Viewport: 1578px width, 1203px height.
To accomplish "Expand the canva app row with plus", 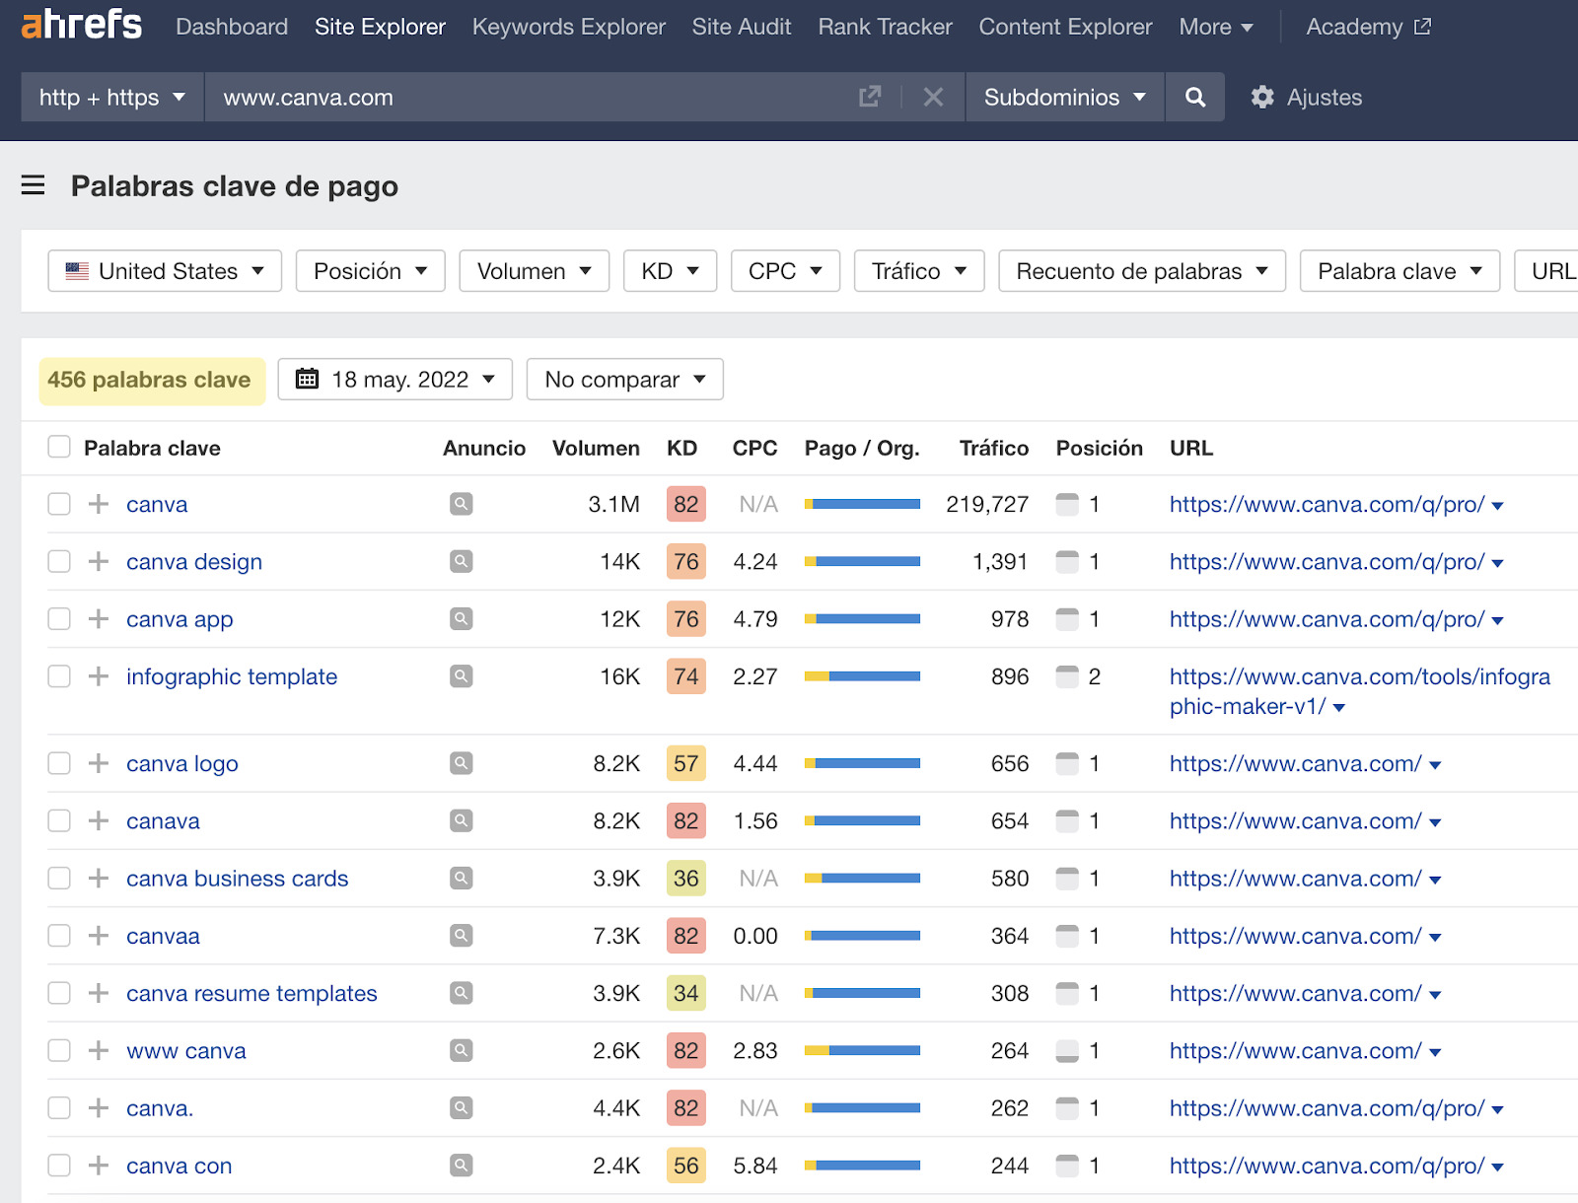I will click(x=98, y=618).
